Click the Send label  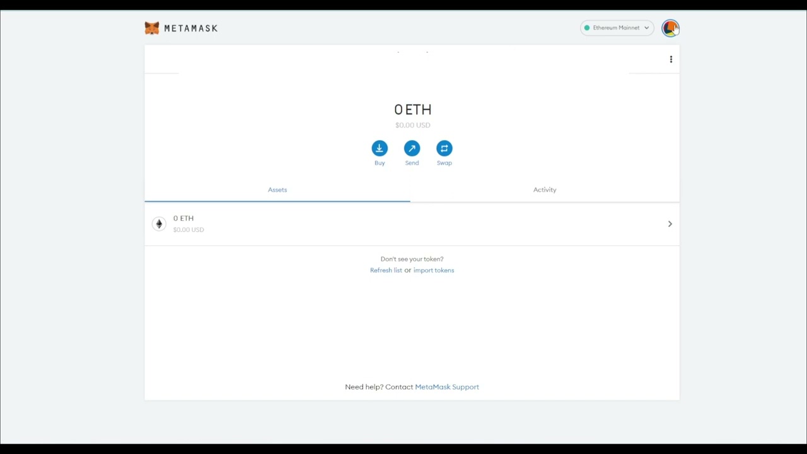[412, 163]
